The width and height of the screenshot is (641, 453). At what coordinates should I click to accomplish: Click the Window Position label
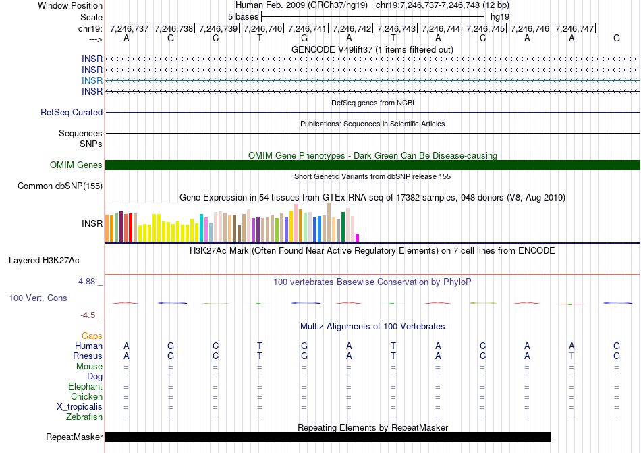point(70,5)
